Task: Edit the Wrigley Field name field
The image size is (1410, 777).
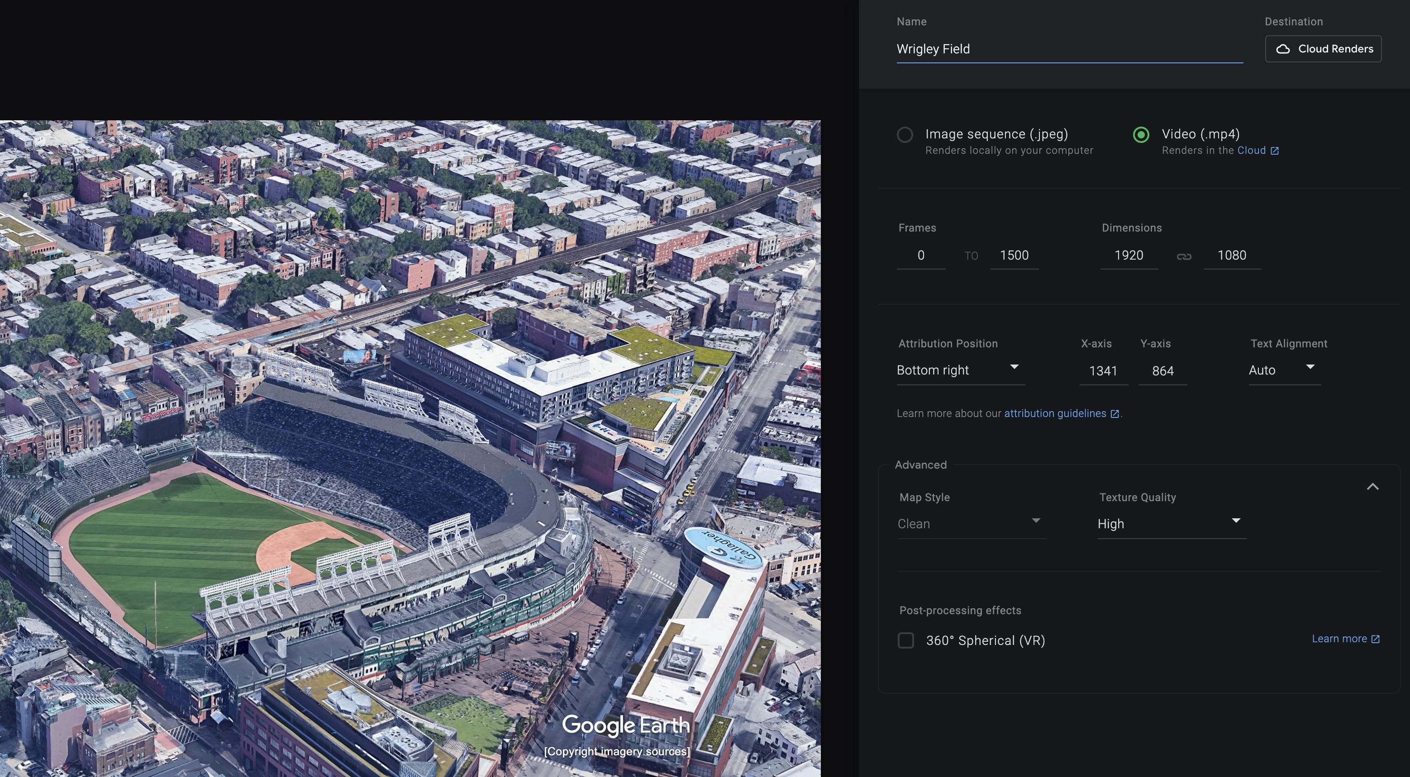Action: pos(1067,49)
